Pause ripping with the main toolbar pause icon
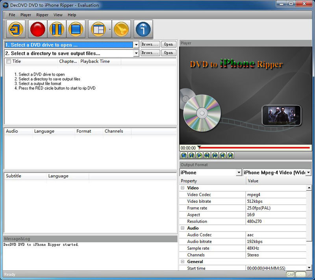The image size is (315, 280). point(57,29)
